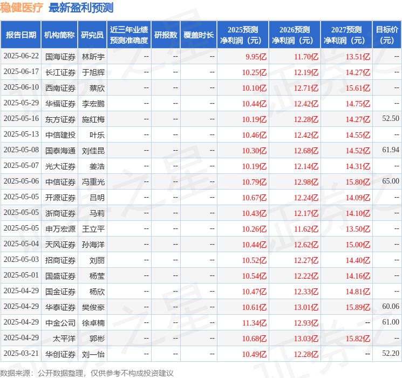Click analyst name 李宏鹏

(93, 104)
